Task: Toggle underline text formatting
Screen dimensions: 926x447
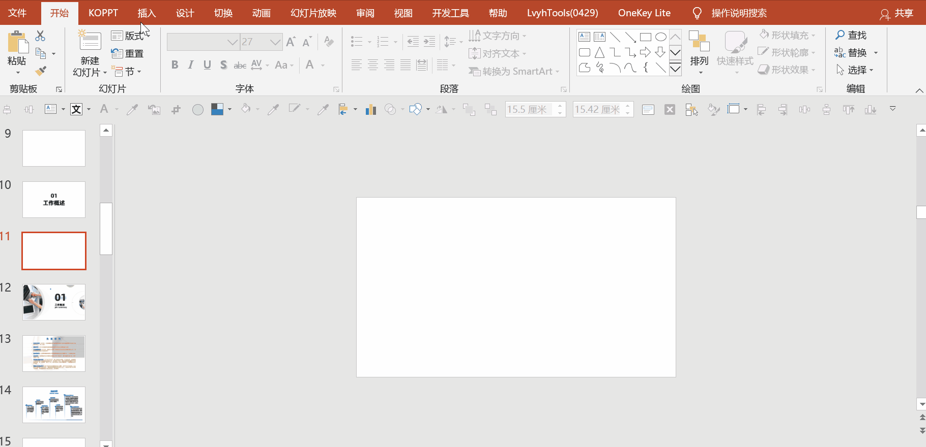Action: tap(207, 65)
